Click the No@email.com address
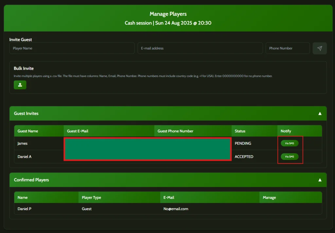 pos(176,209)
